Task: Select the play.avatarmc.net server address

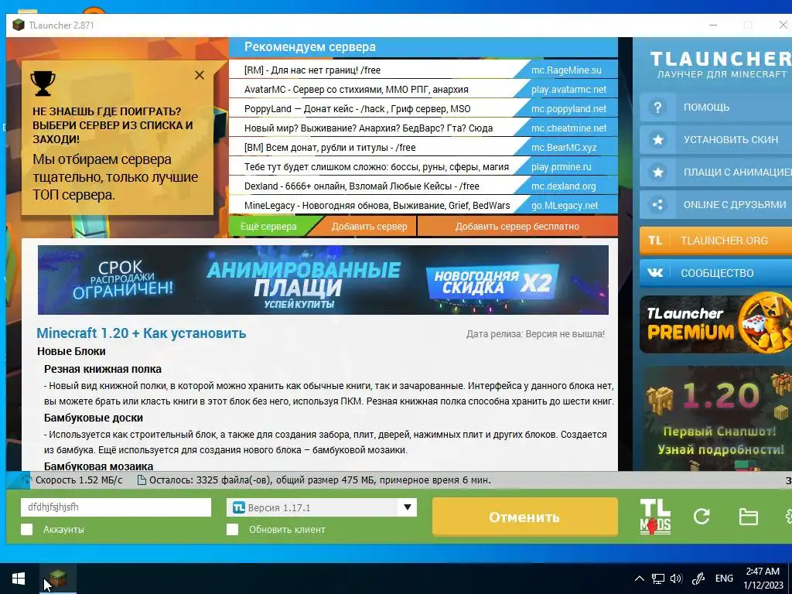Action: pyautogui.click(x=568, y=90)
